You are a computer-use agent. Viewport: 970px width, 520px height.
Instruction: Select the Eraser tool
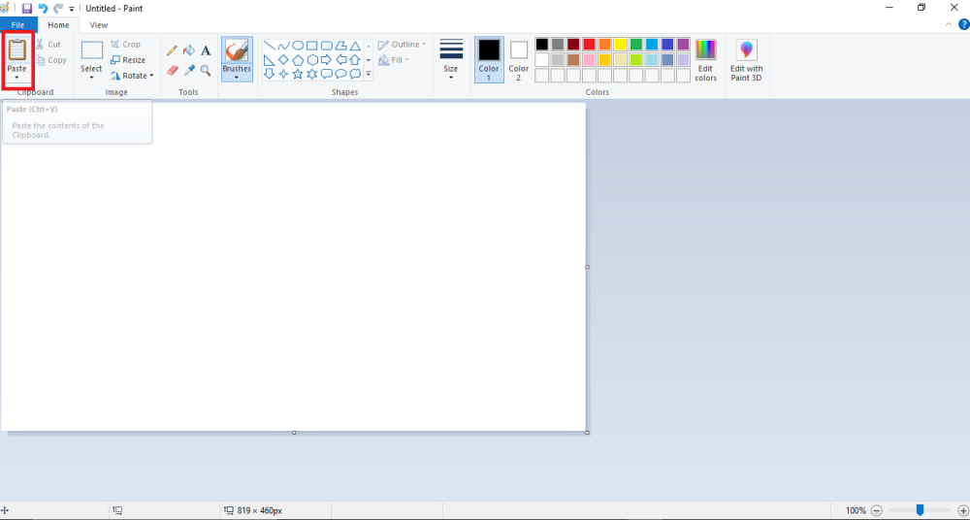pos(172,71)
